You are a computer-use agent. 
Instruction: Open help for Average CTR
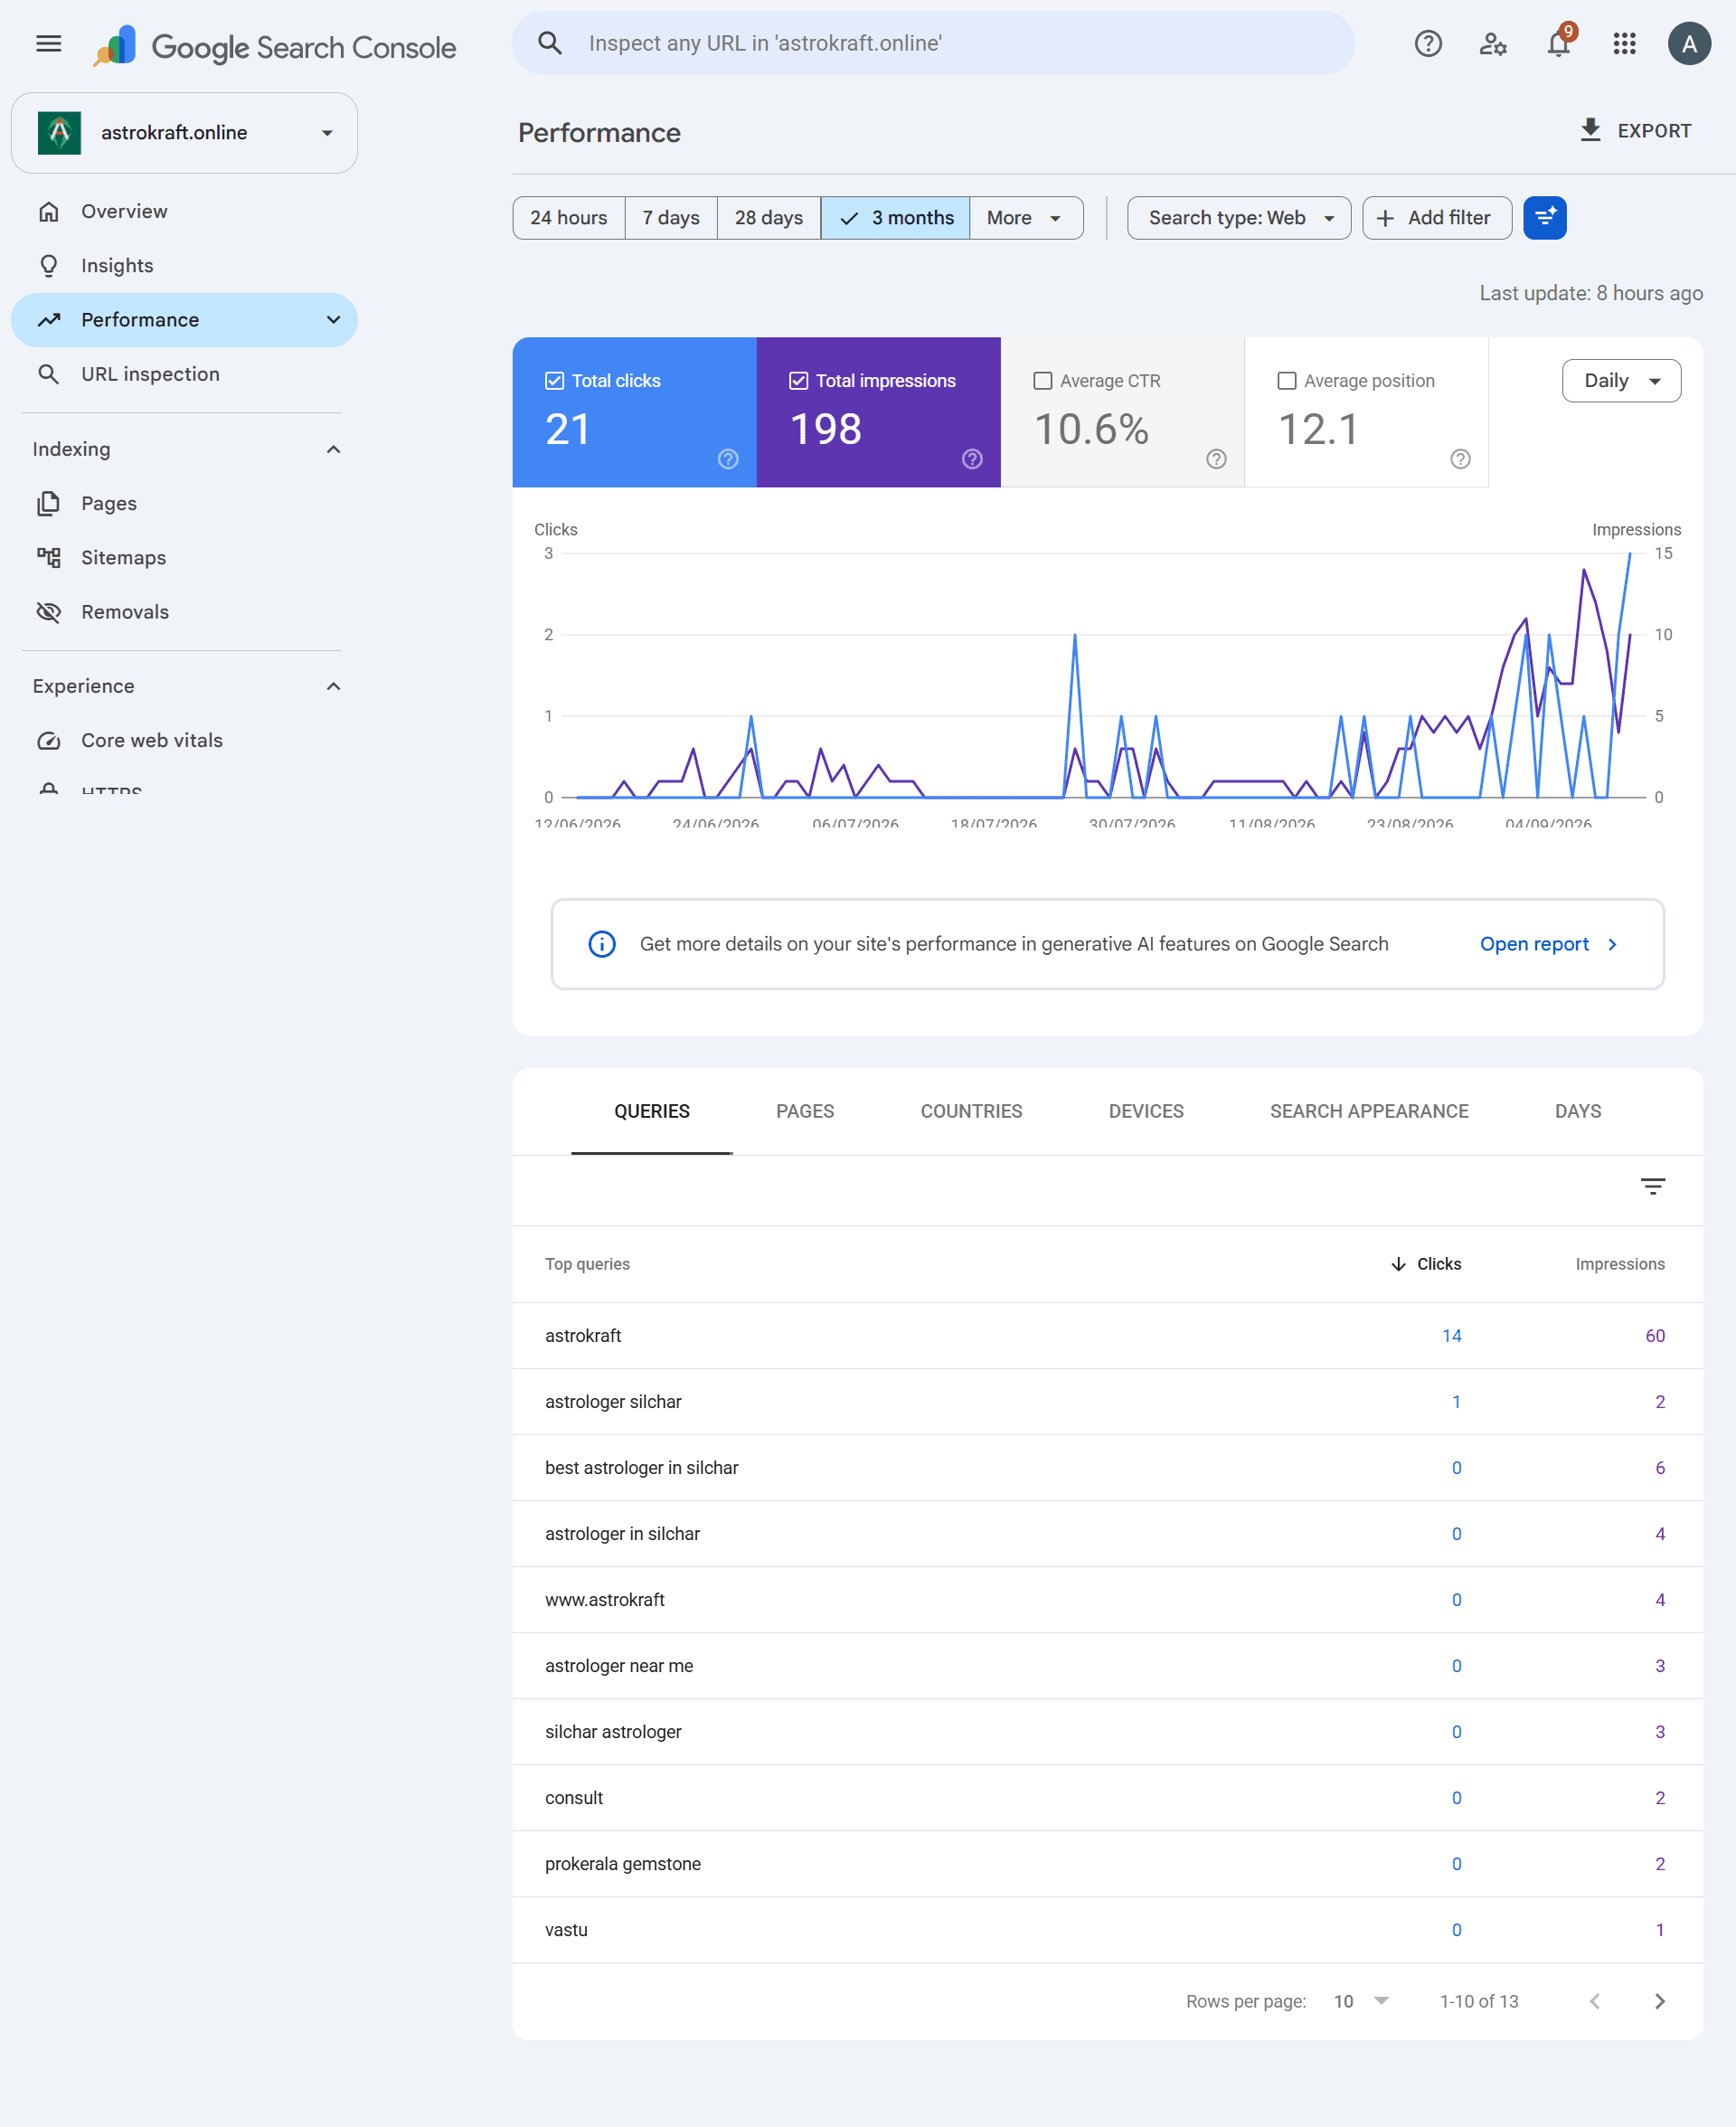(x=1216, y=459)
